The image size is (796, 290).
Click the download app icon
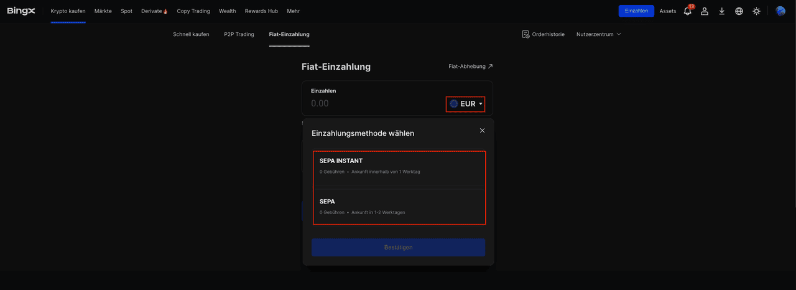pos(722,11)
